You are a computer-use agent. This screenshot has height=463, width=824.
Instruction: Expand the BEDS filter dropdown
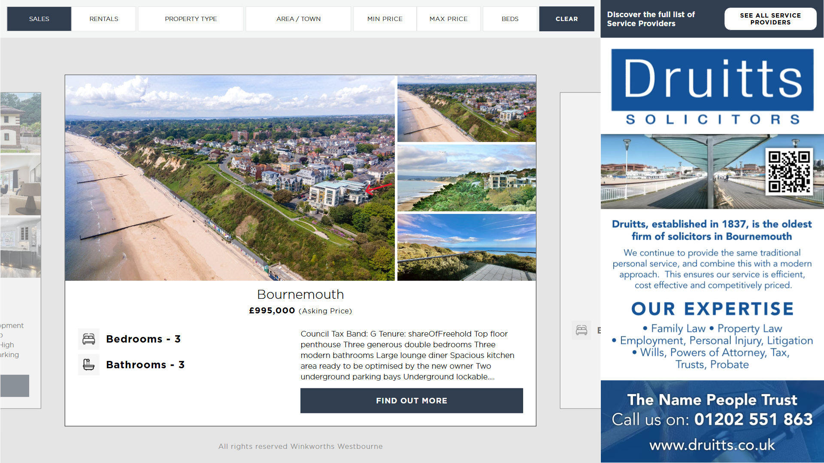click(x=510, y=19)
